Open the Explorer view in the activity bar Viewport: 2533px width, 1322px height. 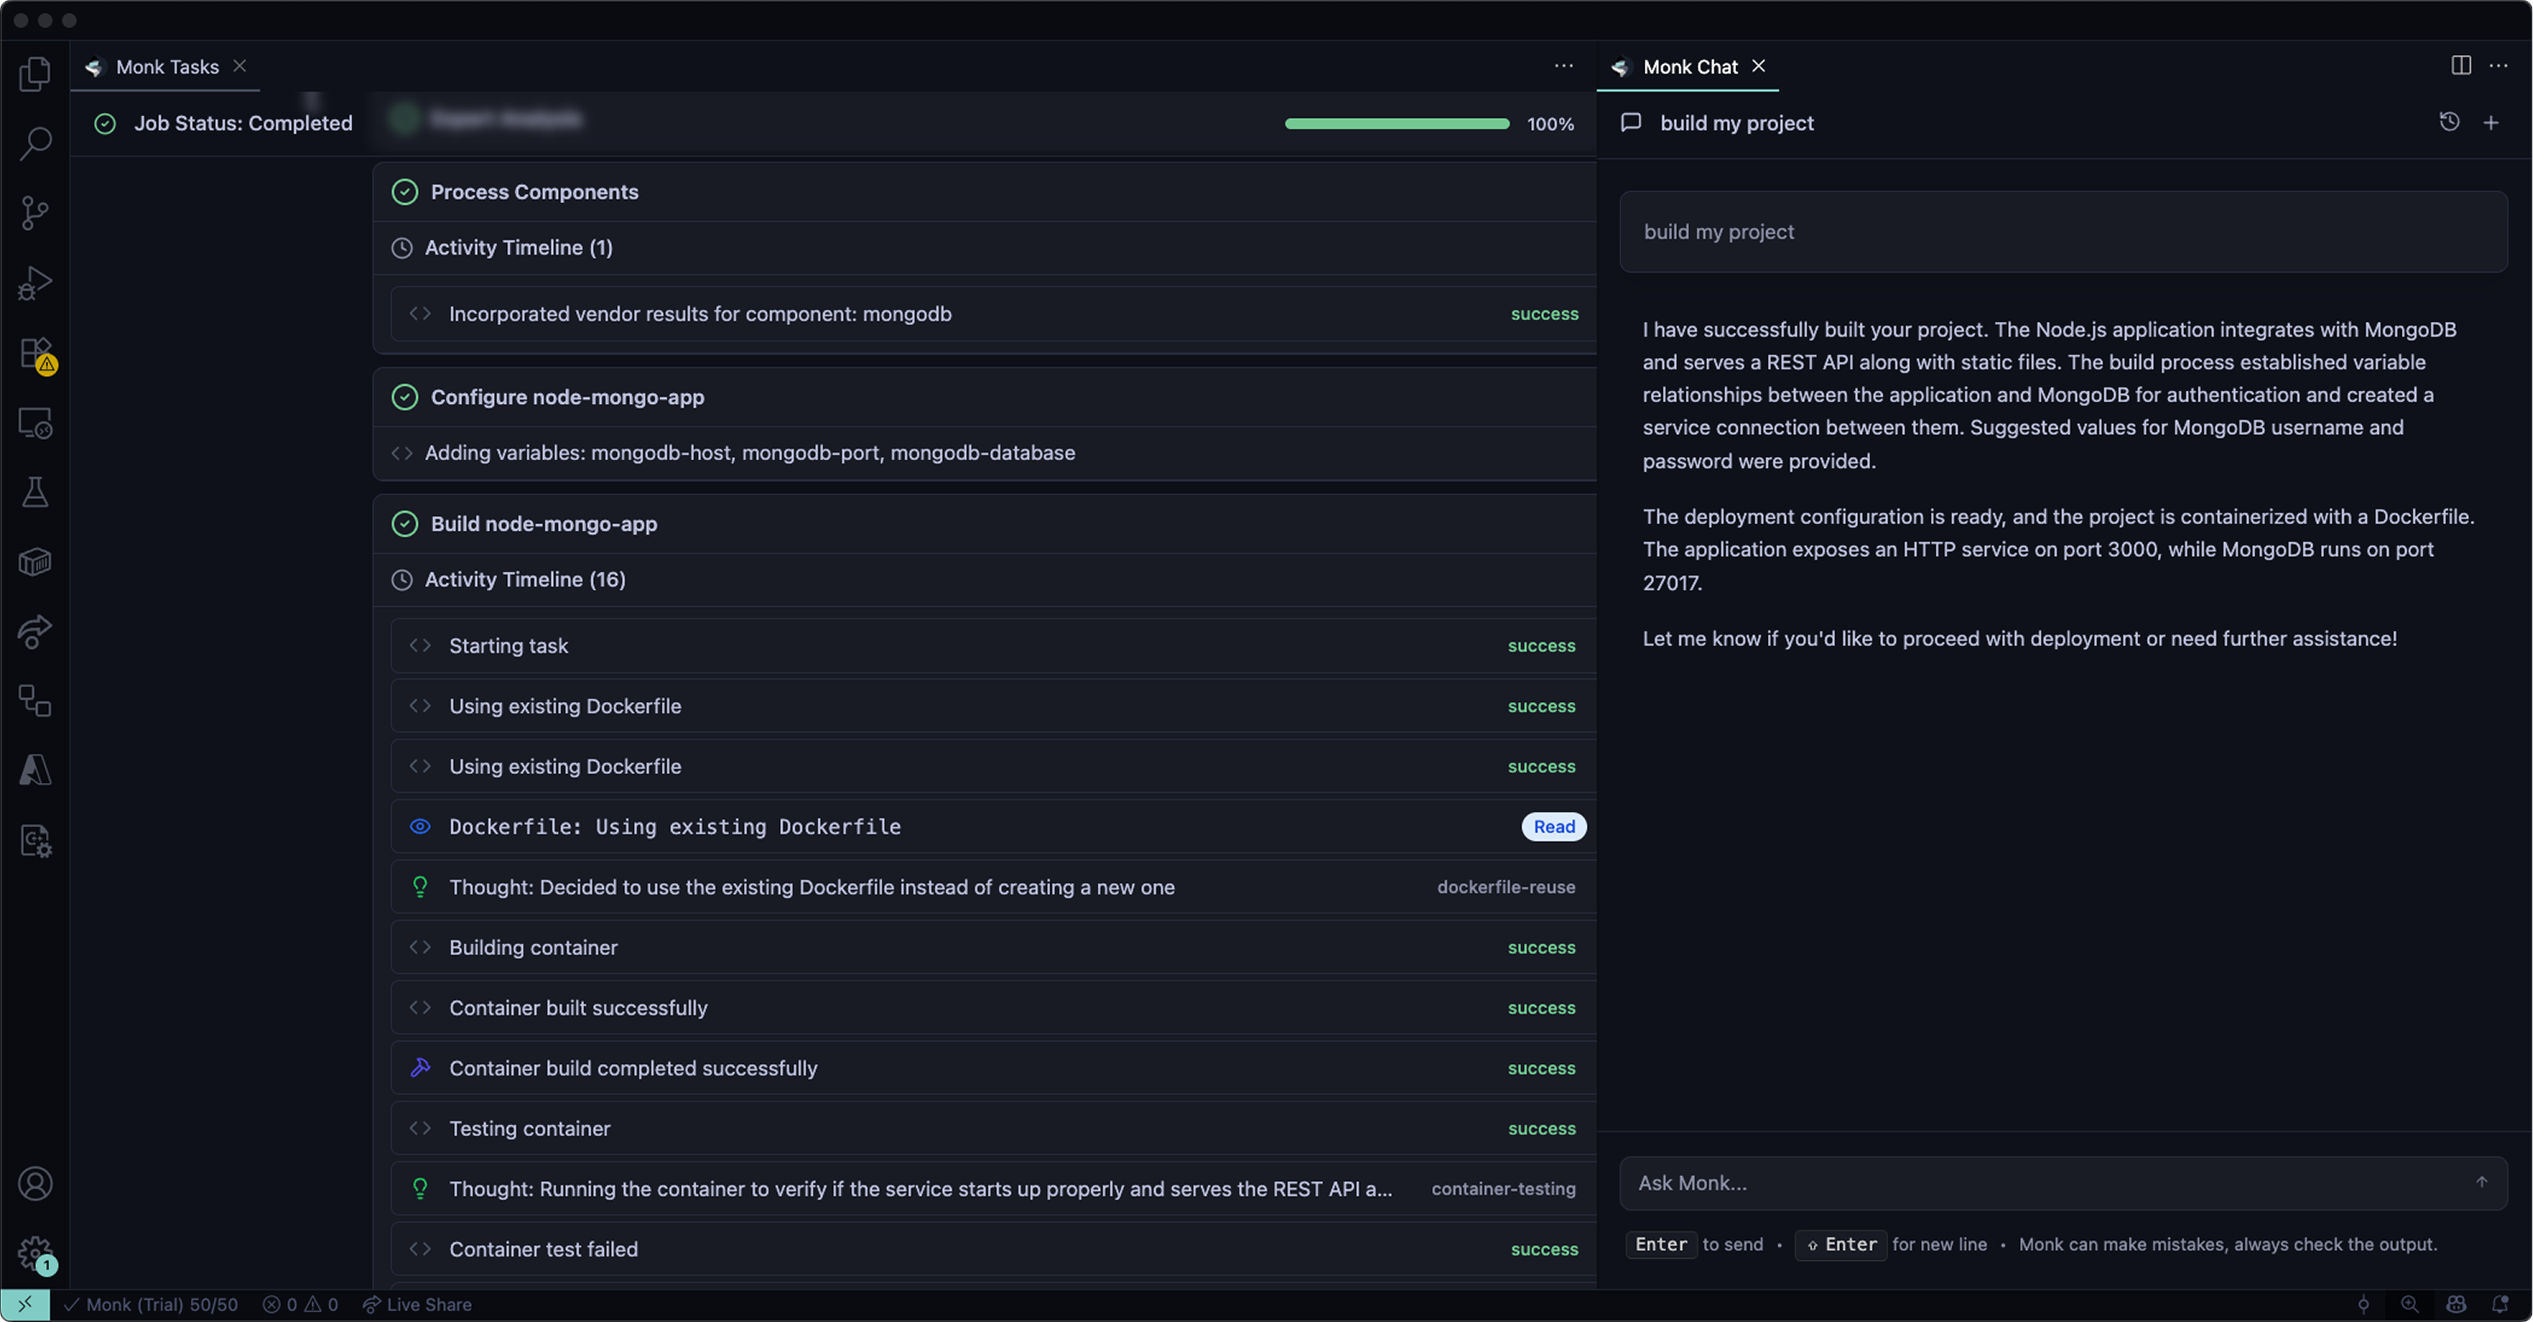click(x=35, y=74)
